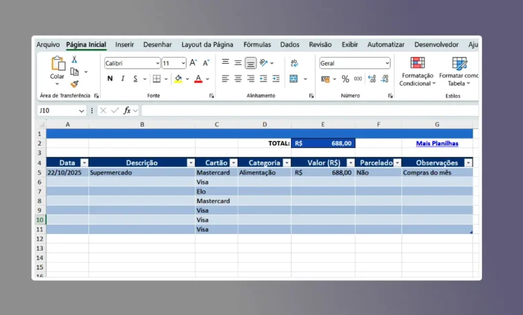Open Formatar como Tabela gallery
Screen dimensions: 523x315
[459, 71]
